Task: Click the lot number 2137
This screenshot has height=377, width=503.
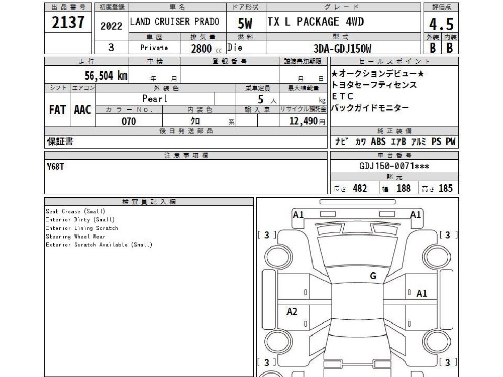Action: (68, 23)
